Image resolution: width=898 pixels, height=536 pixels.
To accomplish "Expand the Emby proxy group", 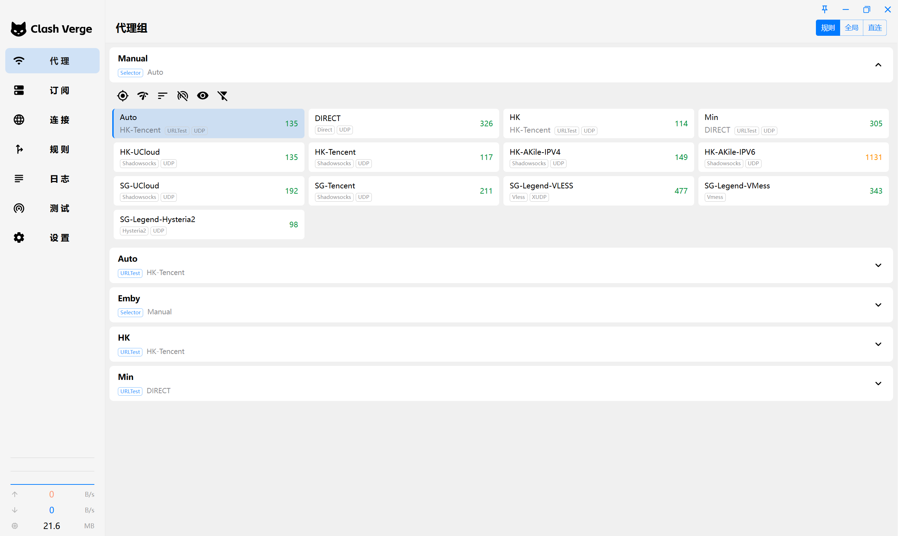I will pyautogui.click(x=878, y=305).
